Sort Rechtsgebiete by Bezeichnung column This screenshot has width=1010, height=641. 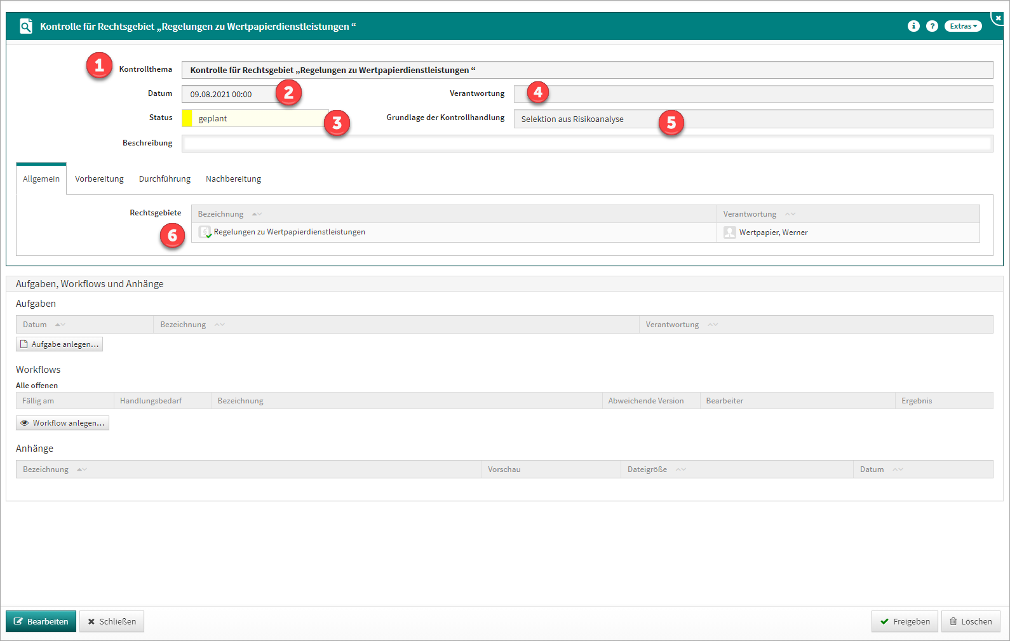pyautogui.click(x=454, y=214)
